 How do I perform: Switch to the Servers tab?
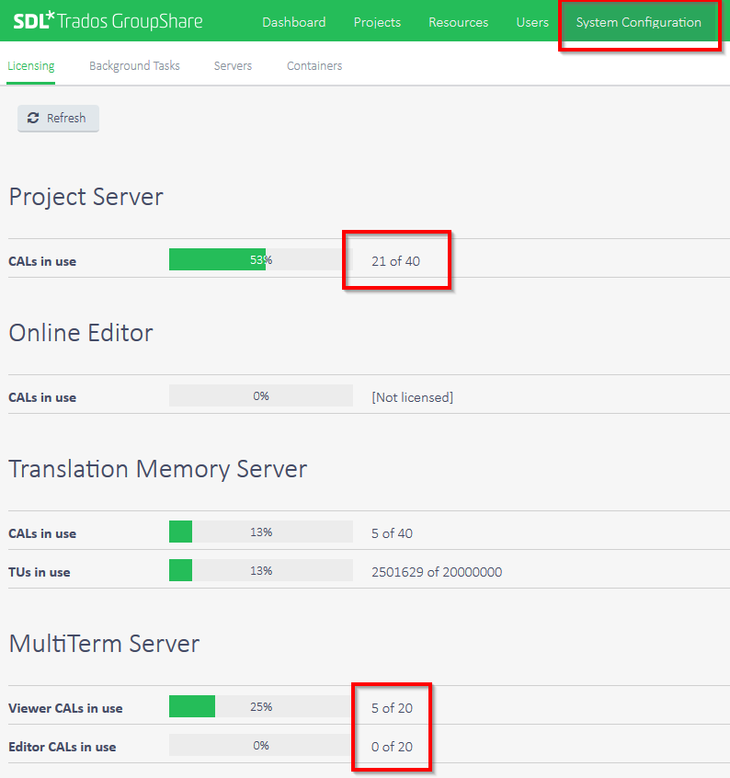pos(233,66)
